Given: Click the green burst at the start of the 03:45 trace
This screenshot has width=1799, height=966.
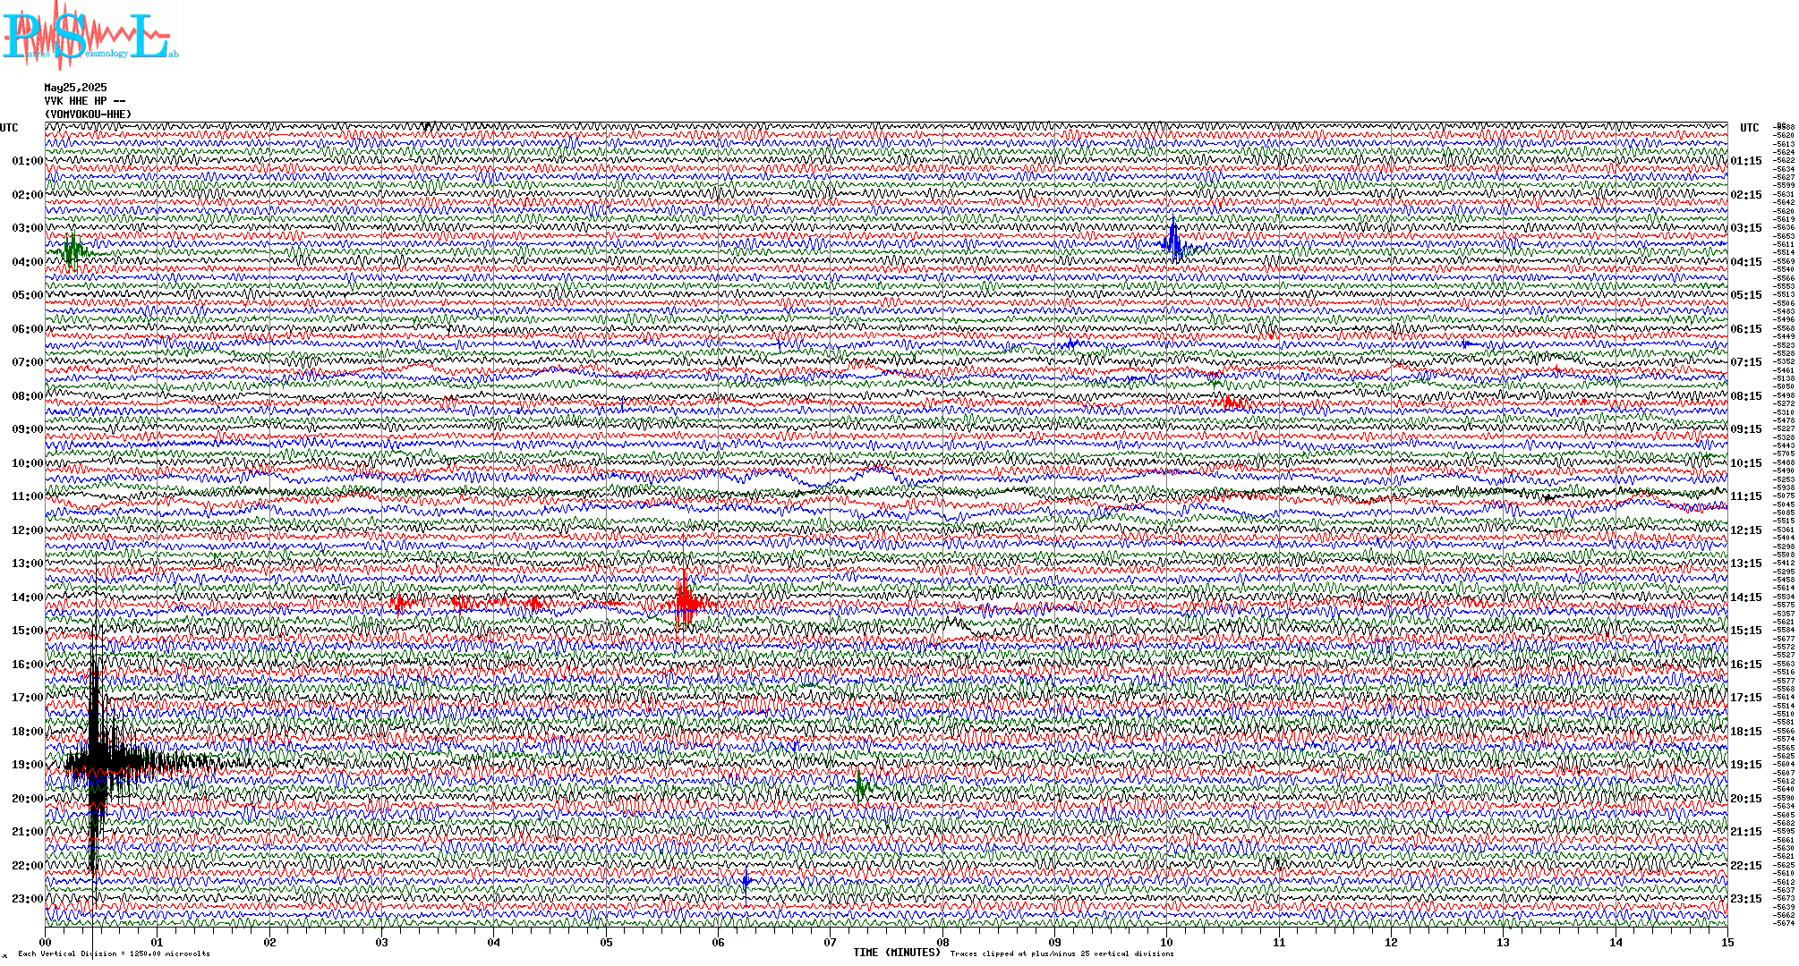Looking at the screenshot, I should 72,250.
